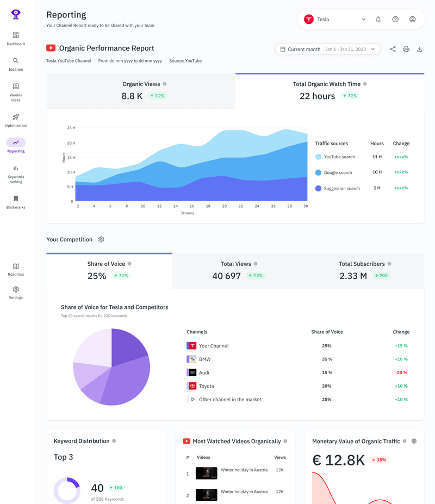
Task: Open the Dashboard sidebar icon
Action: [16, 35]
